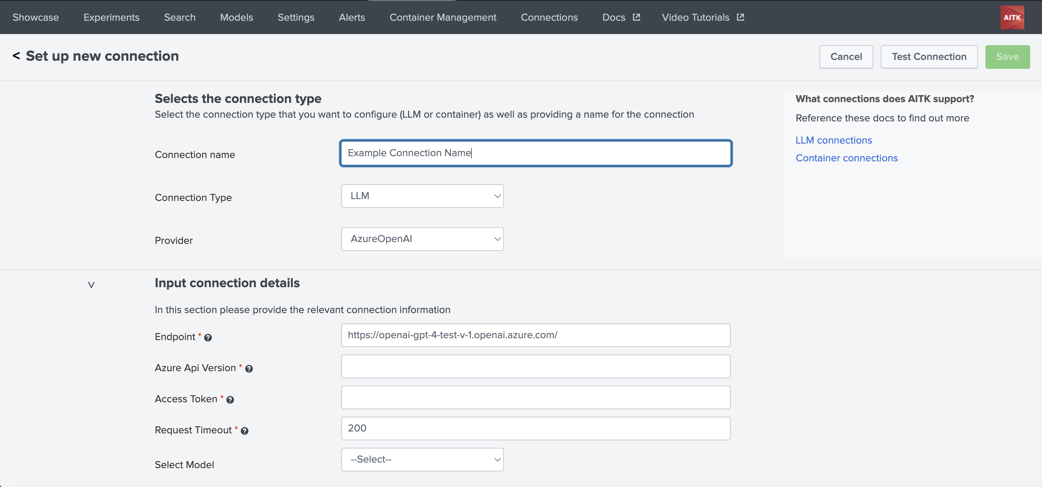Click the AITK app logo icon

click(1012, 17)
